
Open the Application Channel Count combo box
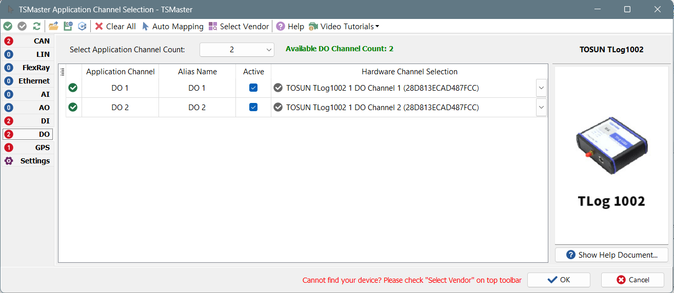click(237, 50)
